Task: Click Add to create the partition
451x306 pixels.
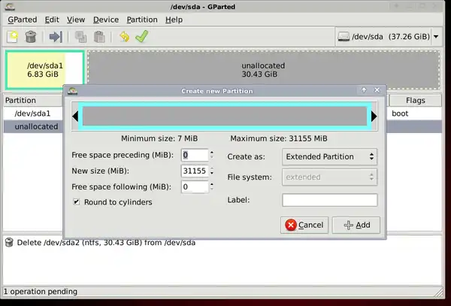Action: tap(356, 225)
